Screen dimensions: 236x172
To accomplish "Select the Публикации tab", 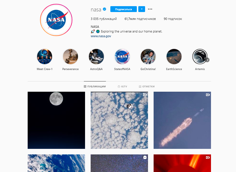I will (95, 86).
